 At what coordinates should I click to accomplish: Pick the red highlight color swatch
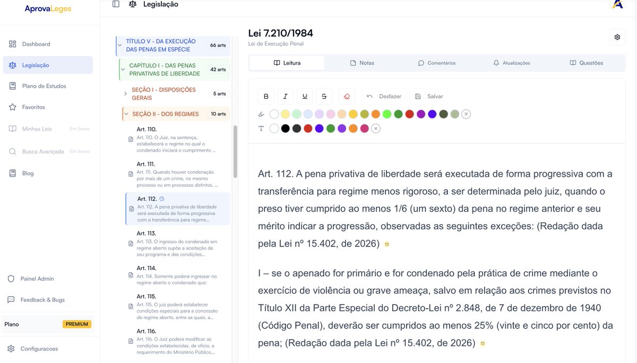click(x=409, y=114)
